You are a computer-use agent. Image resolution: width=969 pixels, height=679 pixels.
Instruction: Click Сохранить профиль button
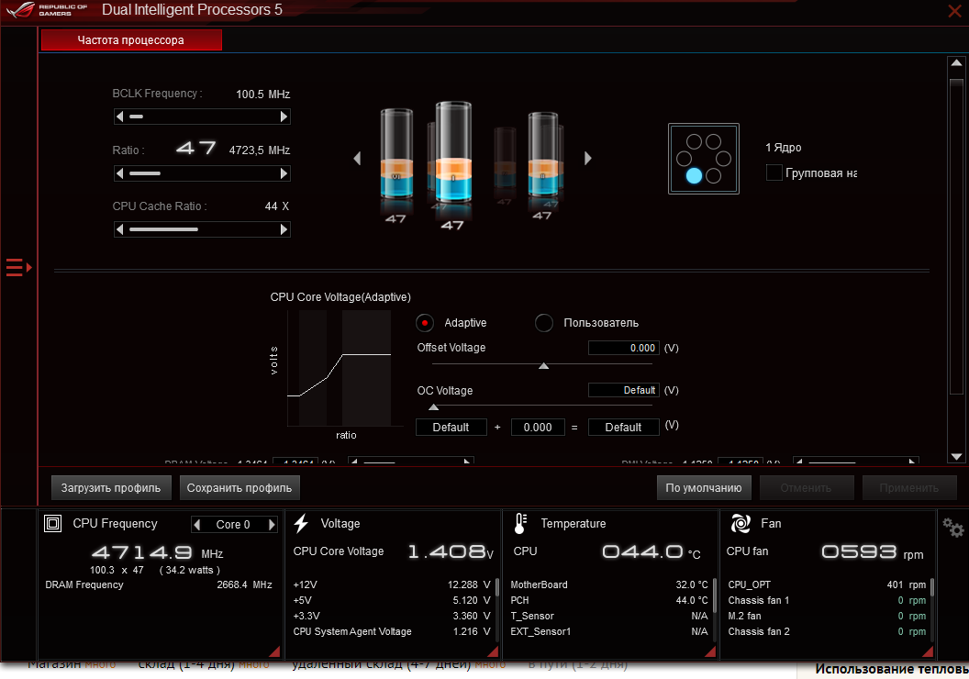pos(239,487)
